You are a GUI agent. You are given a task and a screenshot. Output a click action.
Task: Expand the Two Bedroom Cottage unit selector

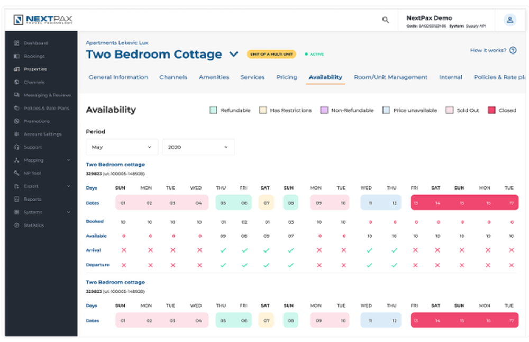click(233, 55)
